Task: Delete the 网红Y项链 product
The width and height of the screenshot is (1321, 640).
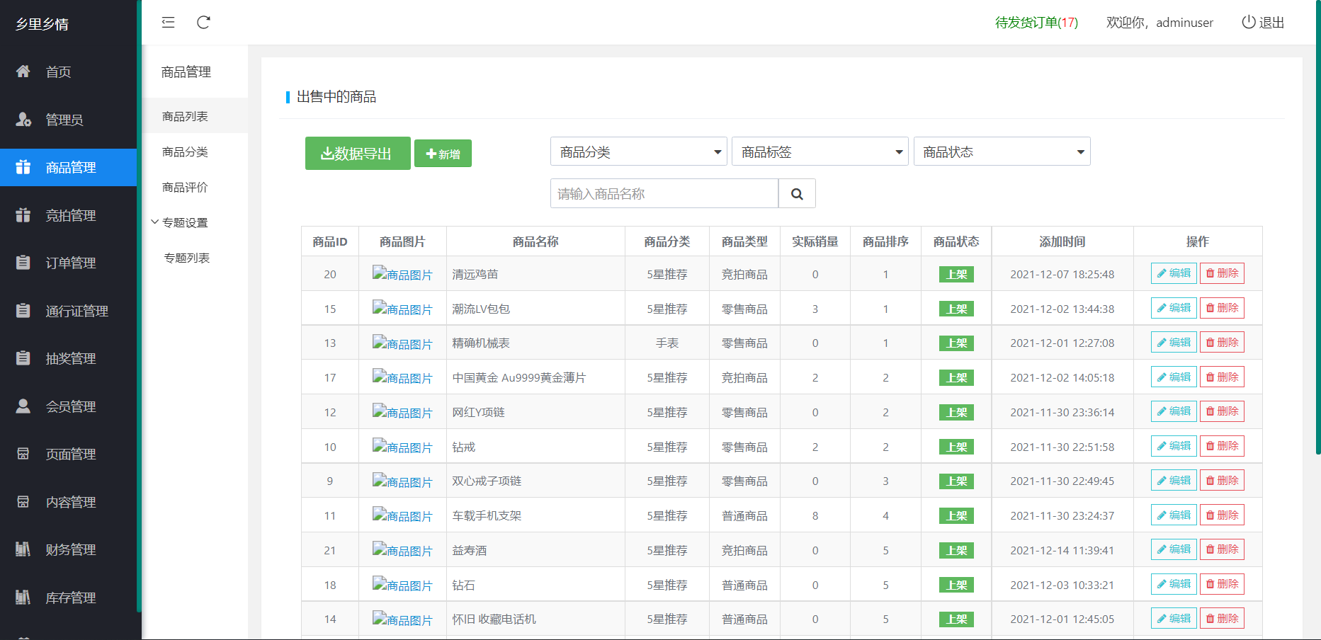Action: [x=1222, y=411]
